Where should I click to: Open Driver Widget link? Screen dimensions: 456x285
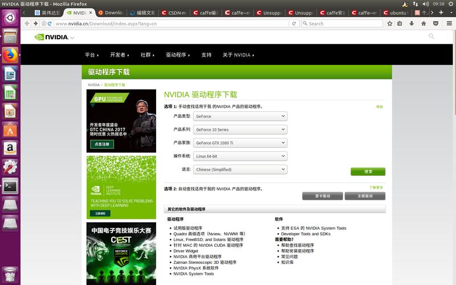pos(186,251)
